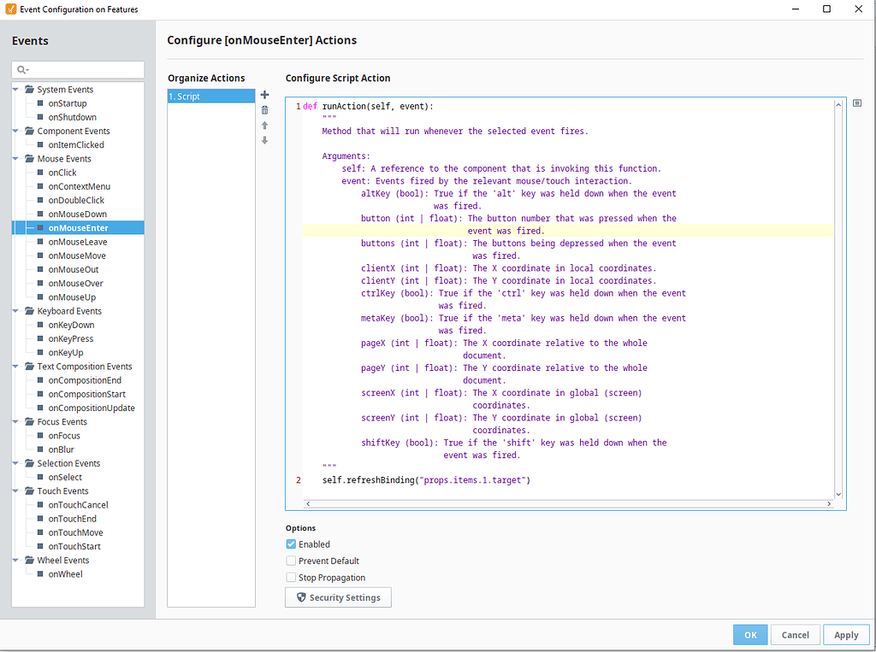Collapse the Touch Events tree section
876x652 pixels.
[x=14, y=490]
